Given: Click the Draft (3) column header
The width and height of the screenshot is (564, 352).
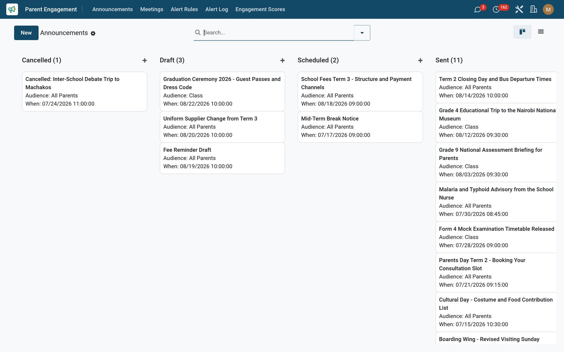Looking at the screenshot, I should 172,60.
